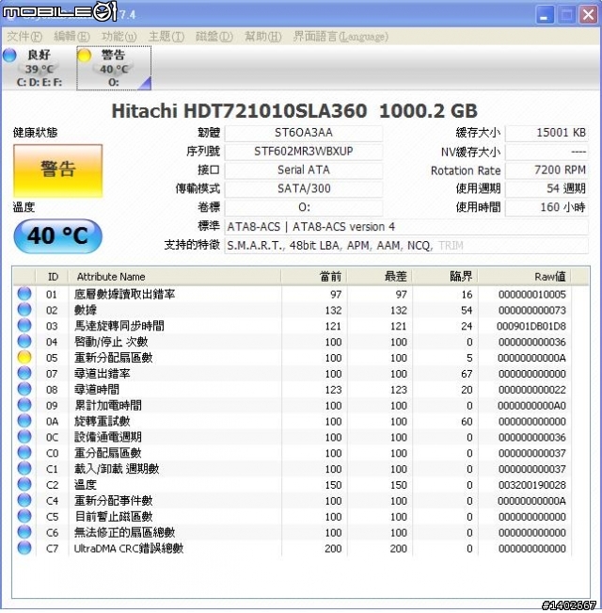Select the 重新分配扇區數 attribute name

[x=113, y=358]
